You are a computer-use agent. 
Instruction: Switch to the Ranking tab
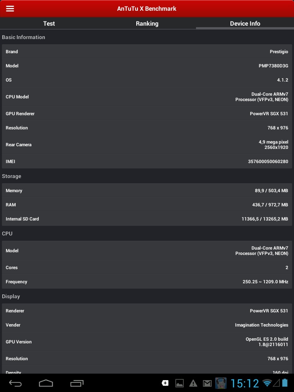(147, 23)
